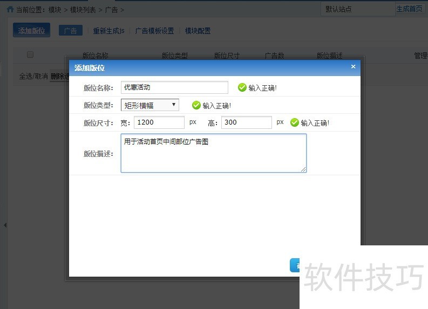Open the 默认站点 site selector
The height and width of the screenshot is (309, 428).
[x=358, y=9]
